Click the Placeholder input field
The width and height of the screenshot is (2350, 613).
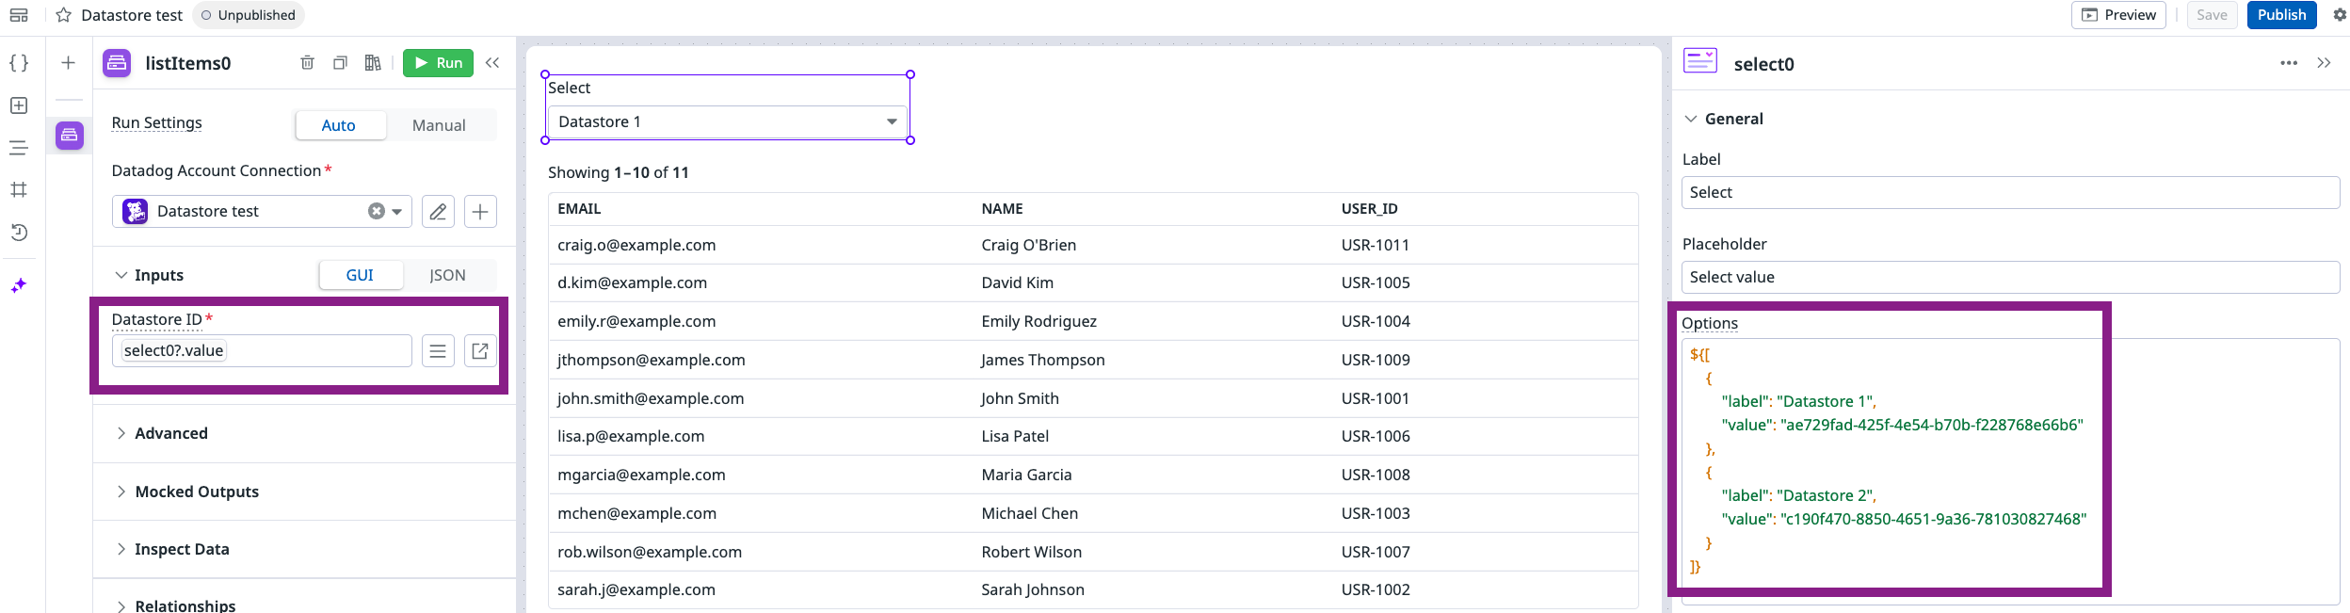[x=2009, y=277]
